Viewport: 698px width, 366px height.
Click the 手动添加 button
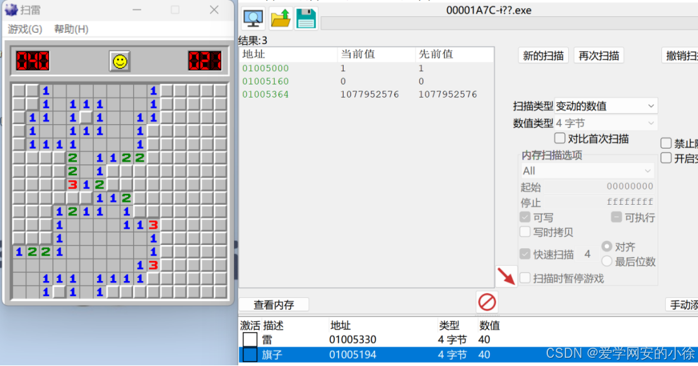[682, 305]
